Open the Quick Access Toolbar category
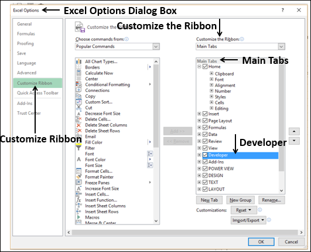 (x=37, y=93)
